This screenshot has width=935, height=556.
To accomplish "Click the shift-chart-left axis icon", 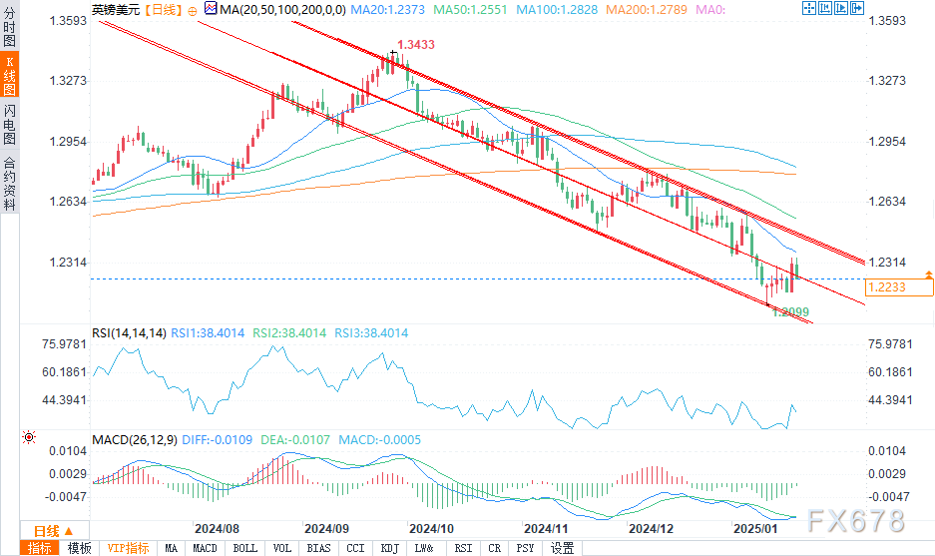I will (x=825, y=8).
